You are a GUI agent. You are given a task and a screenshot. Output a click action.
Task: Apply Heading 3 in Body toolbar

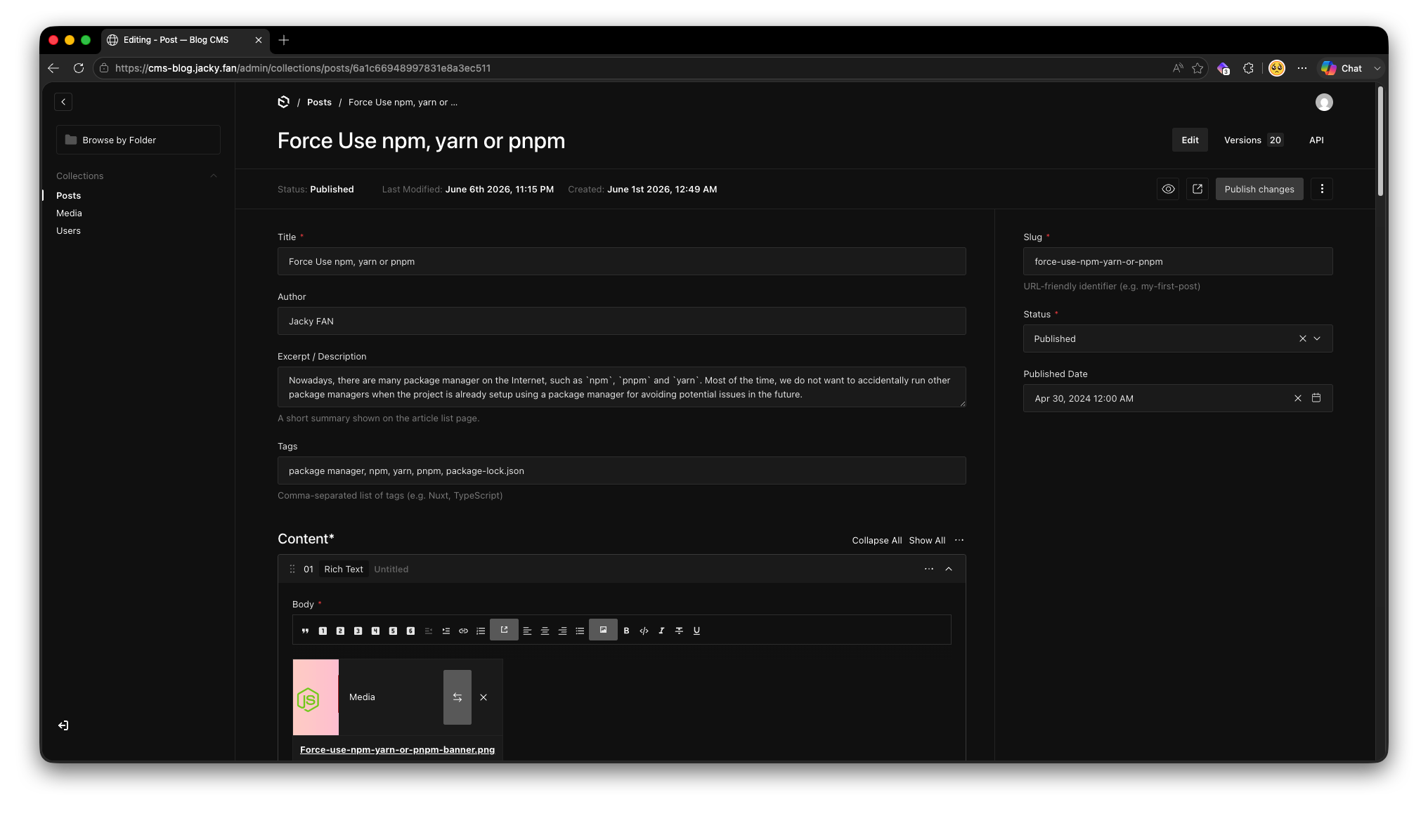[358, 631]
